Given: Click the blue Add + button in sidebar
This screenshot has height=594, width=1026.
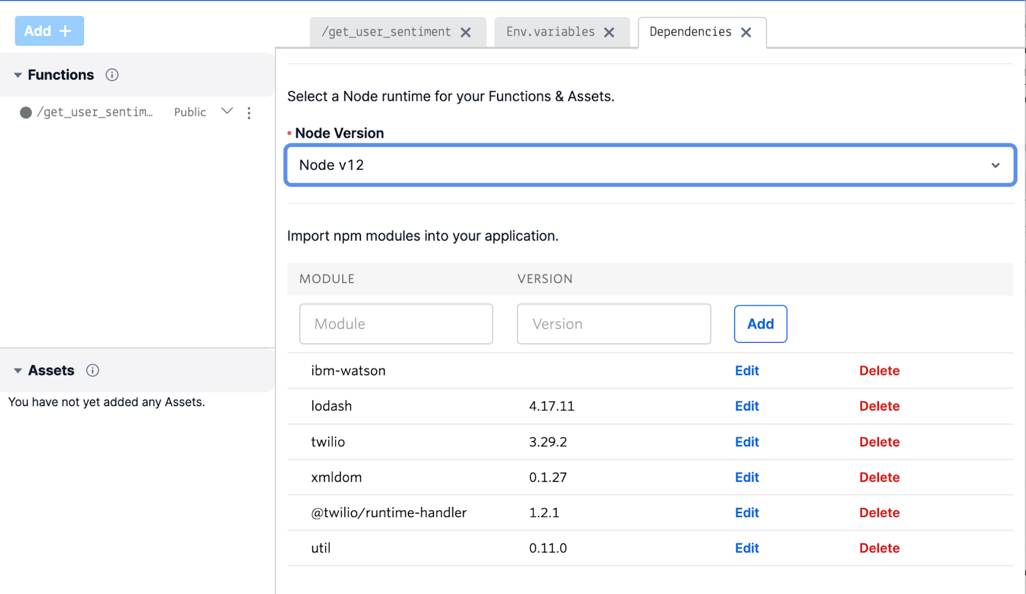Looking at the screenshot, I should click(49, 31).
